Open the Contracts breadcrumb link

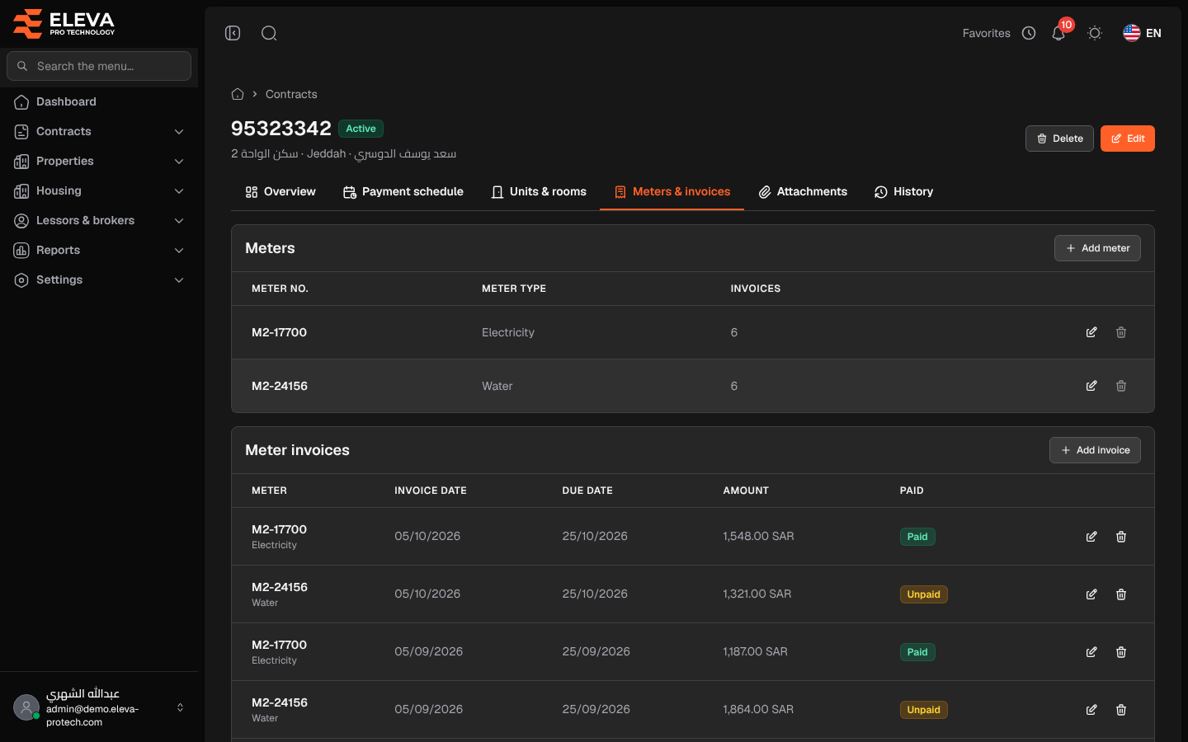291,94
